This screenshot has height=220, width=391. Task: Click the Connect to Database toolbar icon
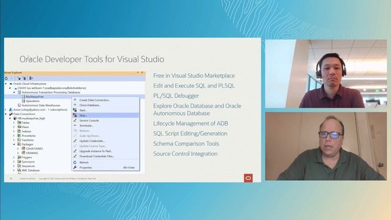(x=19, y=78)
